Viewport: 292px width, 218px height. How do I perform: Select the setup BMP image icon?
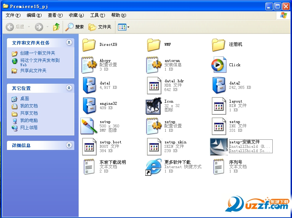pyautogui.click(x=88, y=126)
